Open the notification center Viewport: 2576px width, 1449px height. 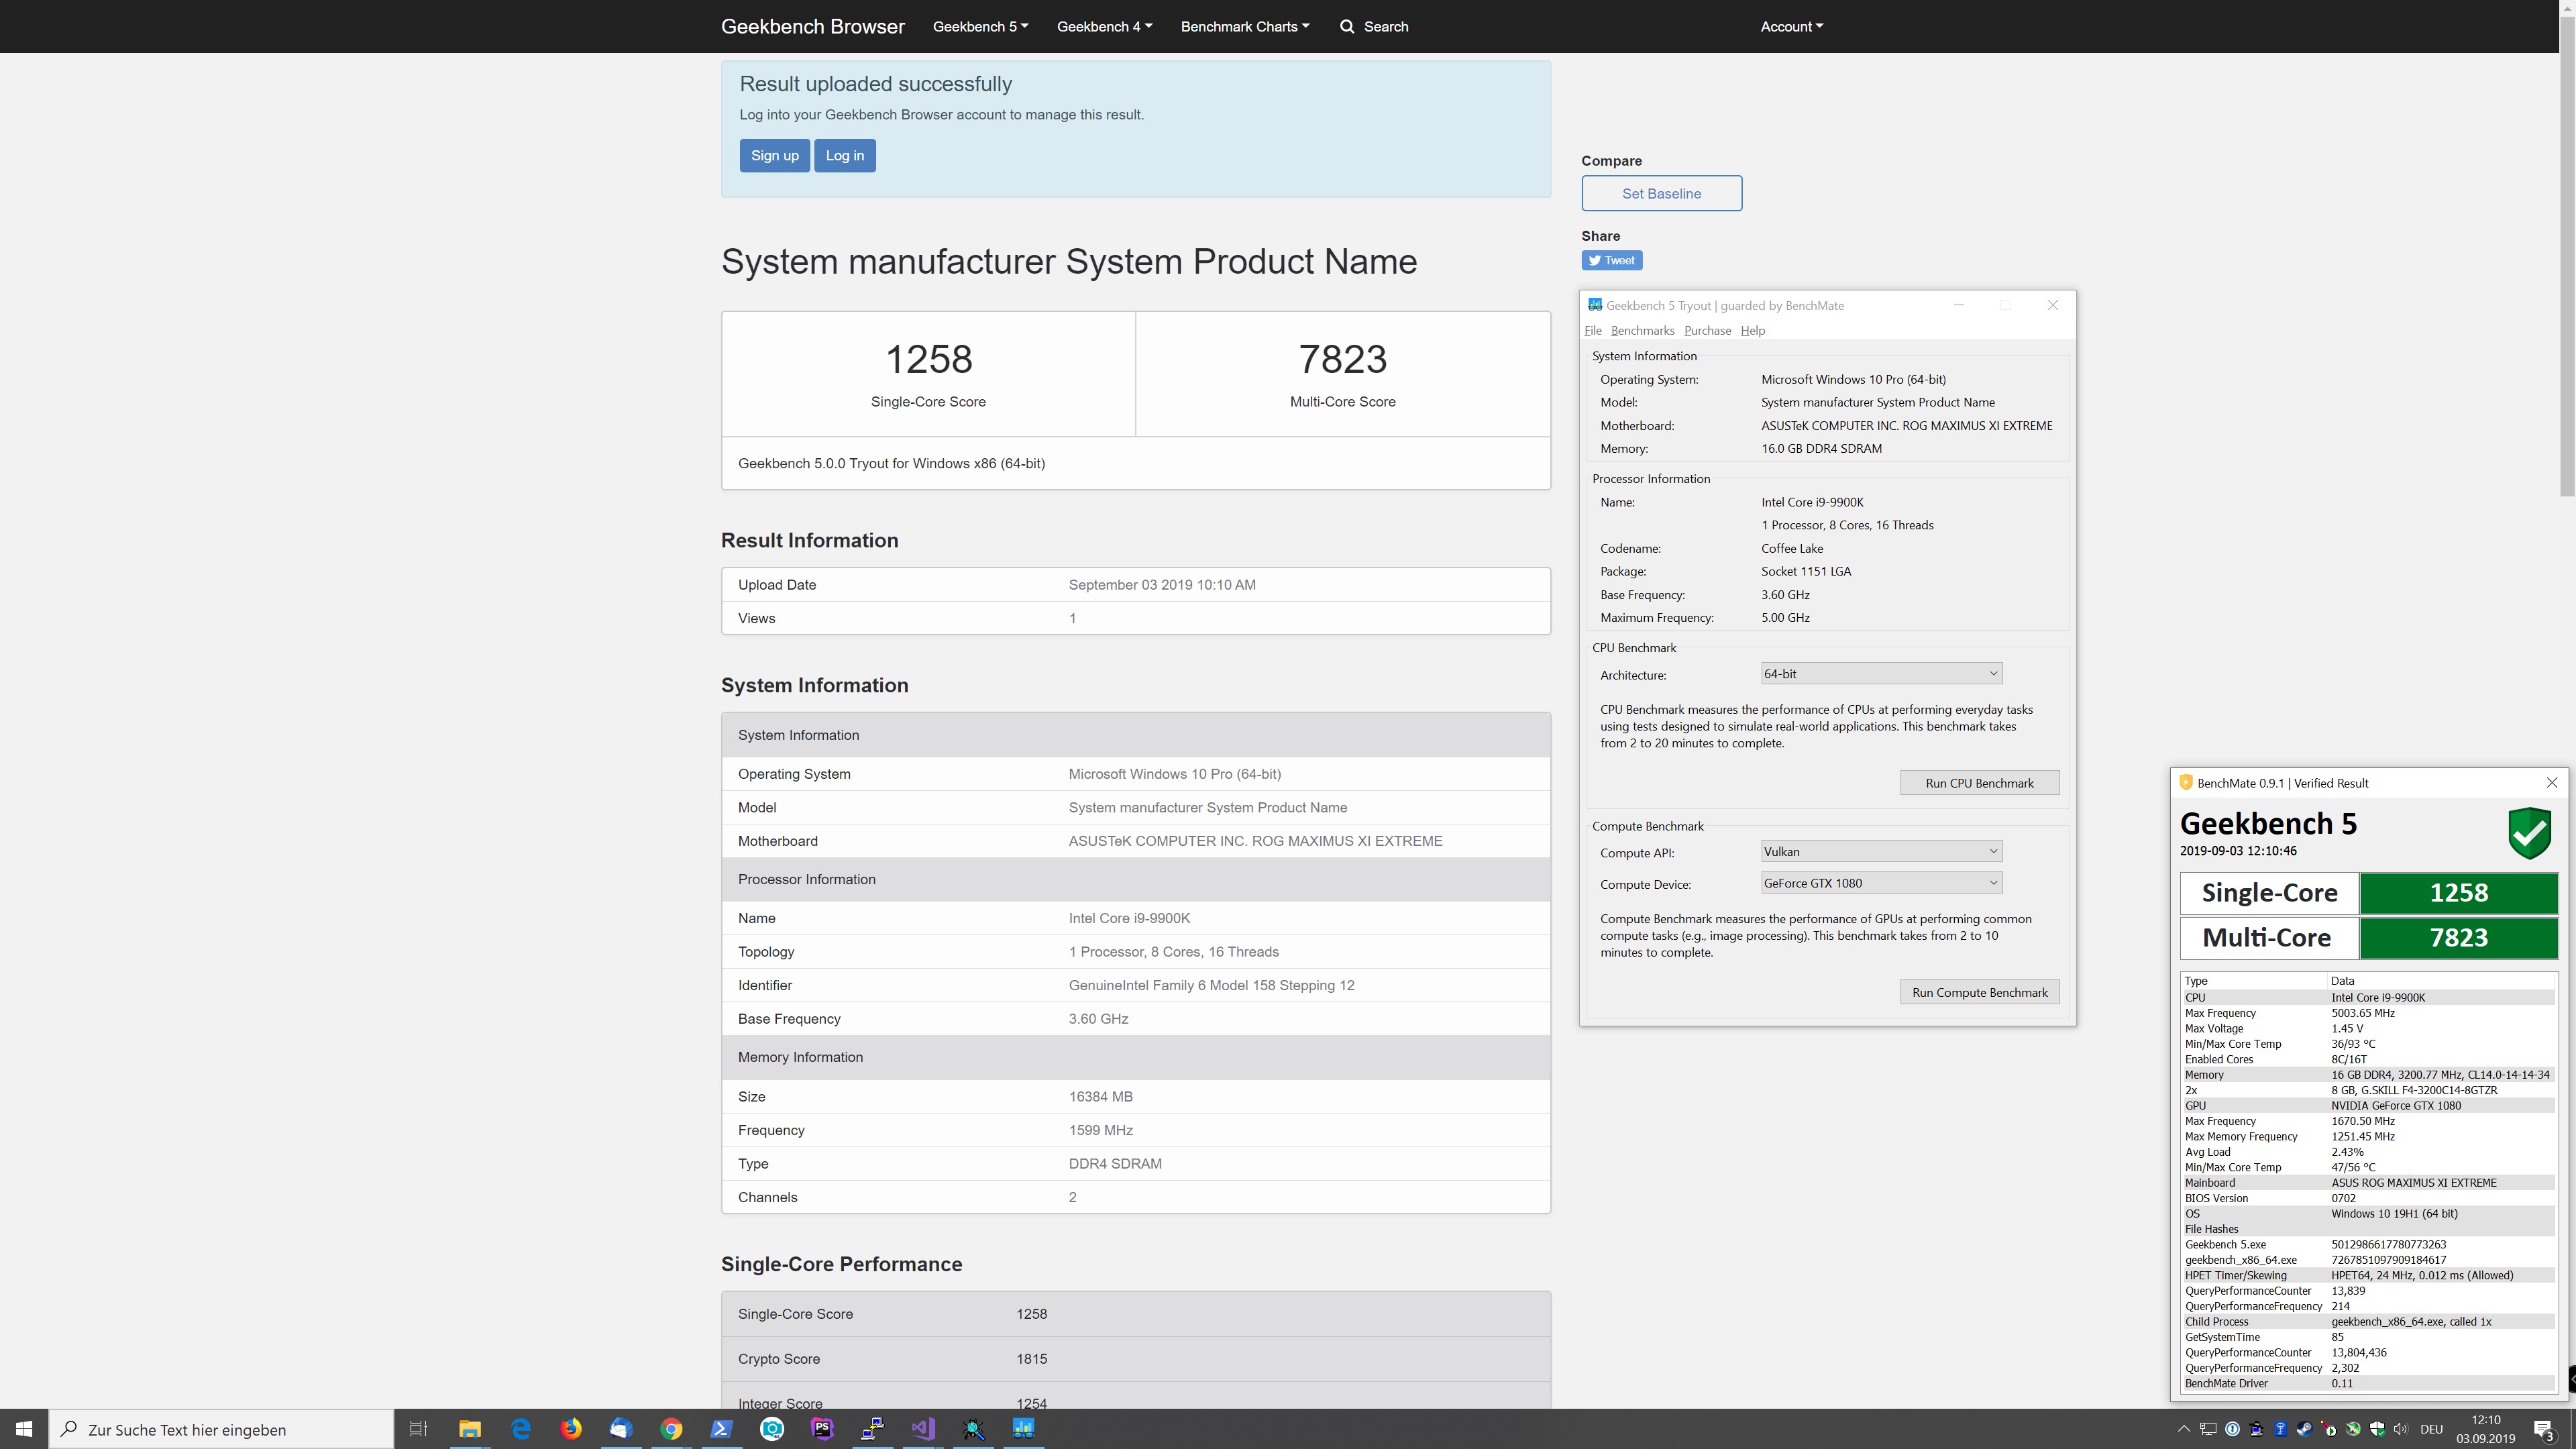pyautogui.click(x=2545, y=1430)
